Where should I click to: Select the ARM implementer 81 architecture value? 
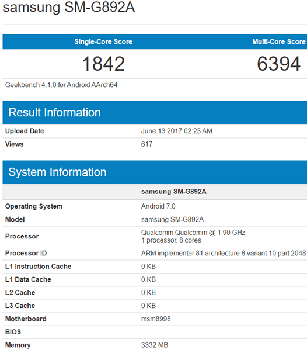[x=224, y=253]
